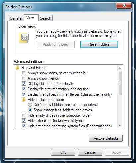
Task: Check the Always show menus option
Action: [24, 78]
